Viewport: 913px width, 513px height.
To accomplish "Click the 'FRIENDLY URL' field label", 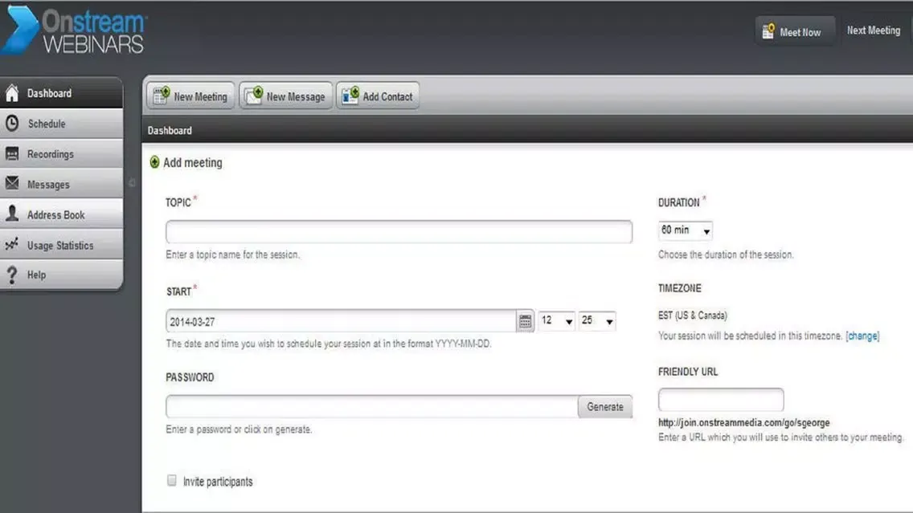I will (x=688, y=372).
